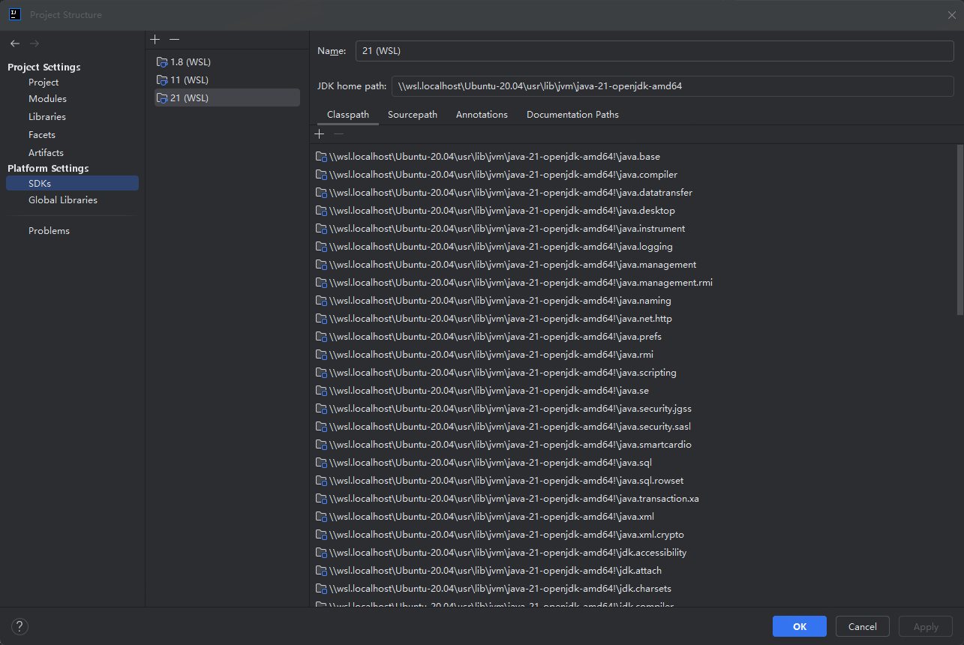Viewport: 964px width, 645px height.
Task: Add a new SDK with the plus icon
Action: 155,39
